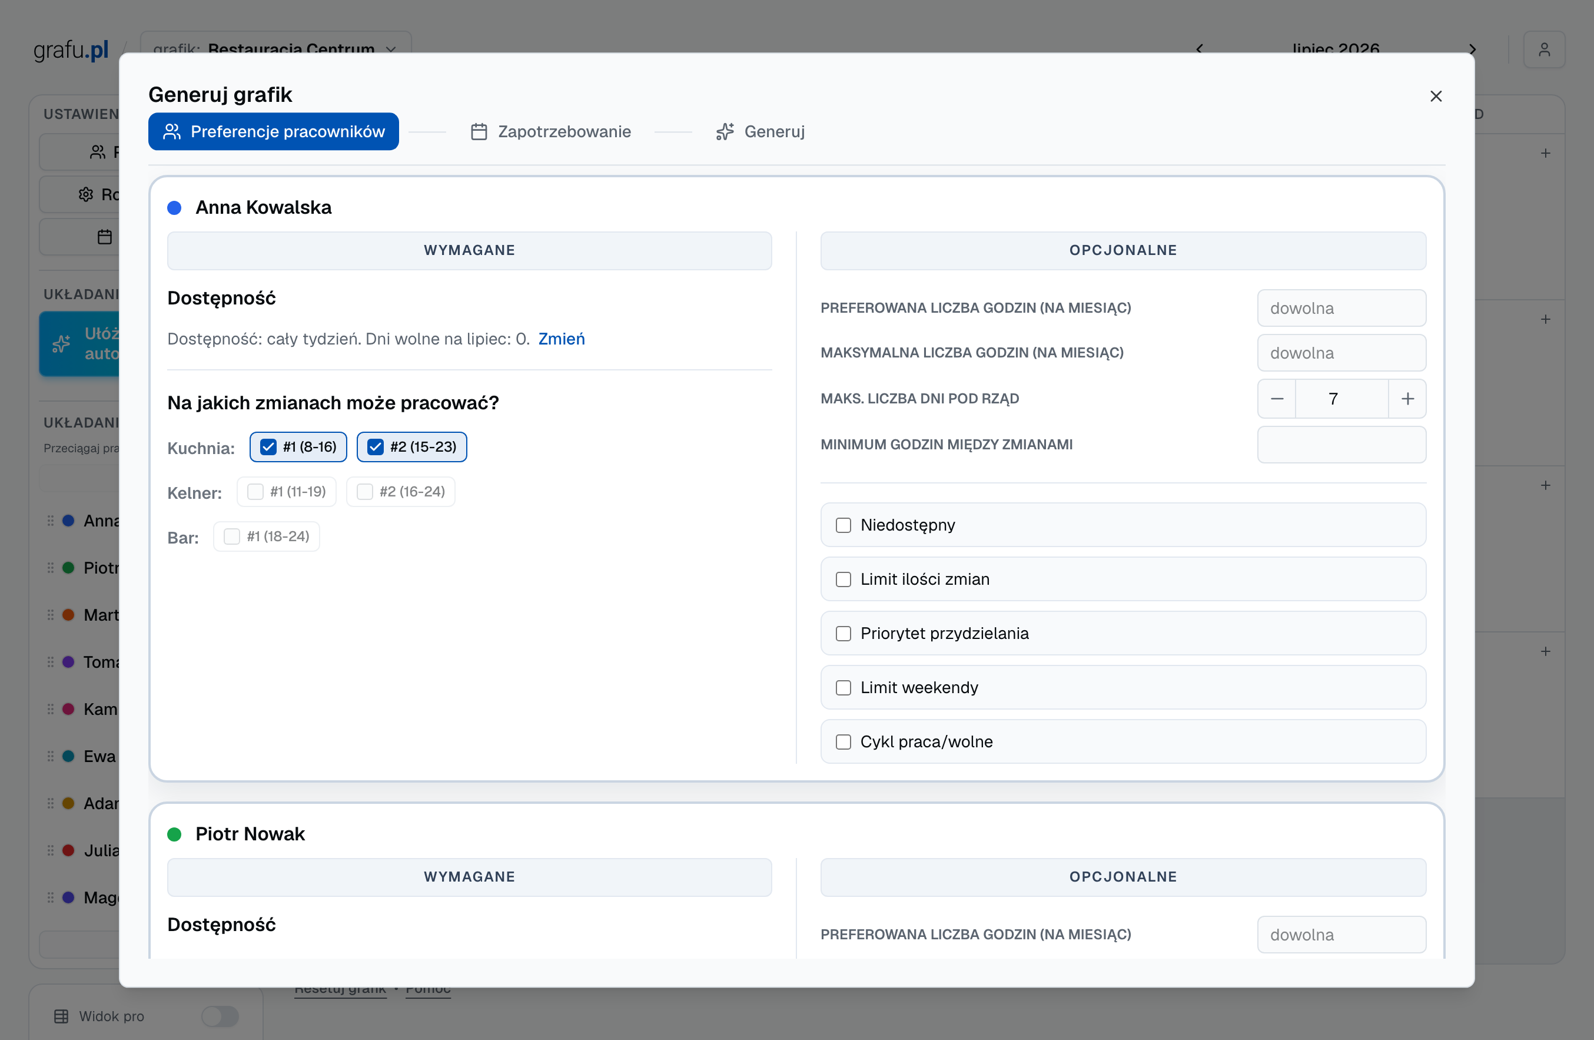Select Ewa in the sidebar employee list
The width and height of the screenshot is (1594, 1040).
(99, 756)
